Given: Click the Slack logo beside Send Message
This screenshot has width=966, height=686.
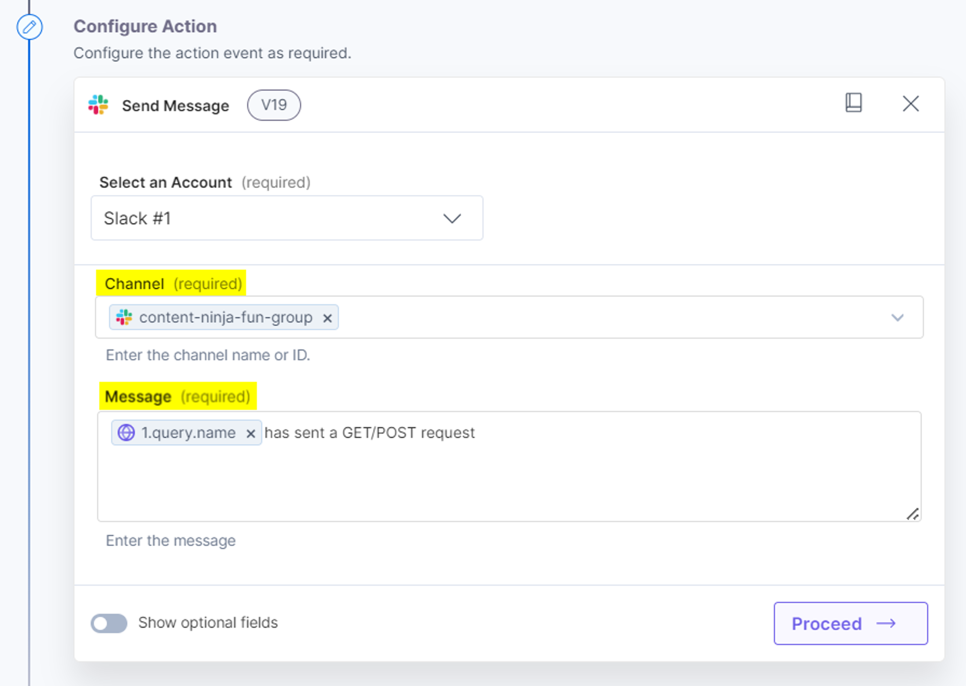Looking at the screenshot, I should click(x=98, y=105).
